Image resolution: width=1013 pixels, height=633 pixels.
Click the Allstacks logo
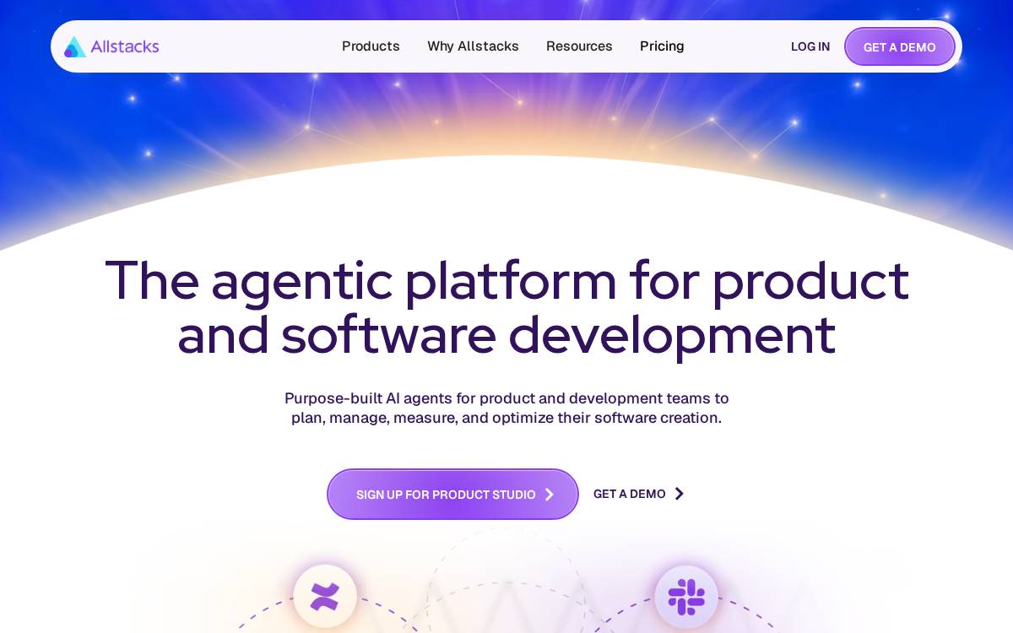tap(111, 46)
